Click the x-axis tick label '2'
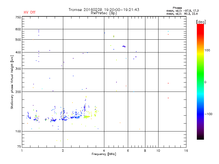Screen dimensions: 219x164 [63, 151]
